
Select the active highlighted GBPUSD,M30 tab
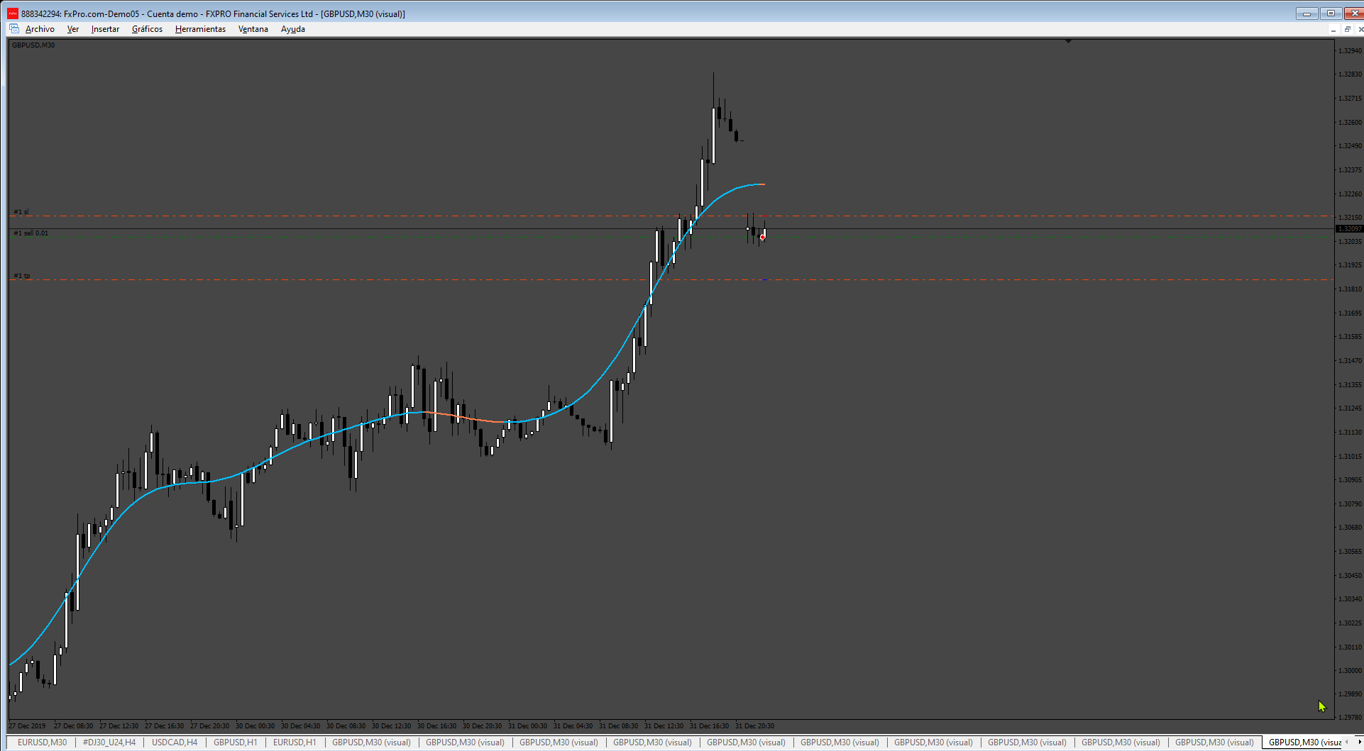(1303, 742)
